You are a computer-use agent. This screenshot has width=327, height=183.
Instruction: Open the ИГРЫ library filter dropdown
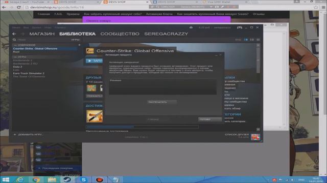[x=75, y=40]
